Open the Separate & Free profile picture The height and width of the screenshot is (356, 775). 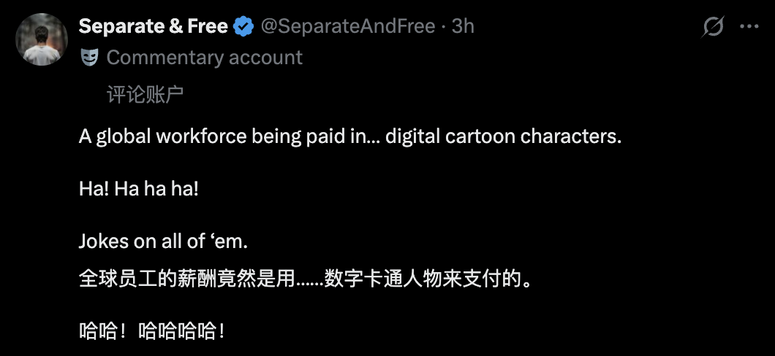pos(42,39)
